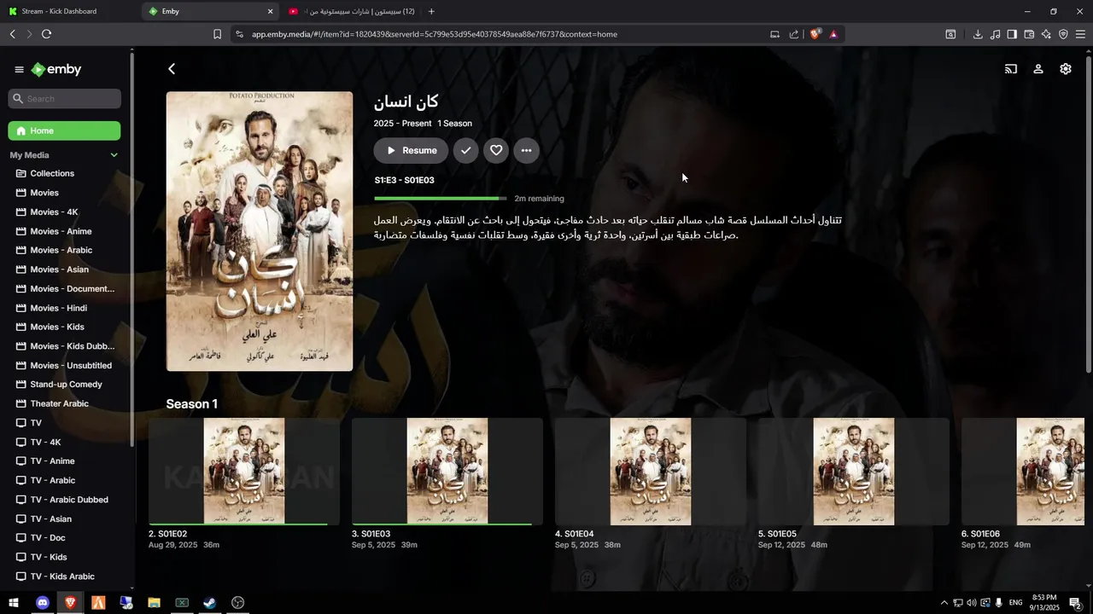Switch to the YouTube browser tab
The width and height of the screenshot is (1093, 614).
pos(351,11)
